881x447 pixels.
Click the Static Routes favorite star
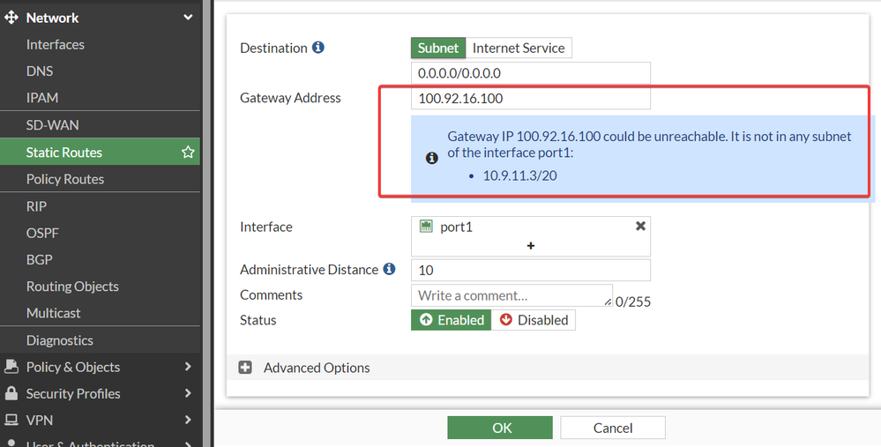click(x=188, y=153)
